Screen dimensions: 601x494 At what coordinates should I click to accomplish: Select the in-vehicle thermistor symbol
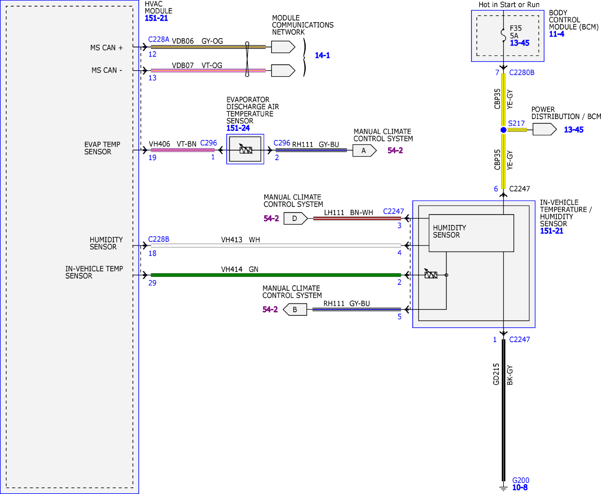[x=431, y=274]
